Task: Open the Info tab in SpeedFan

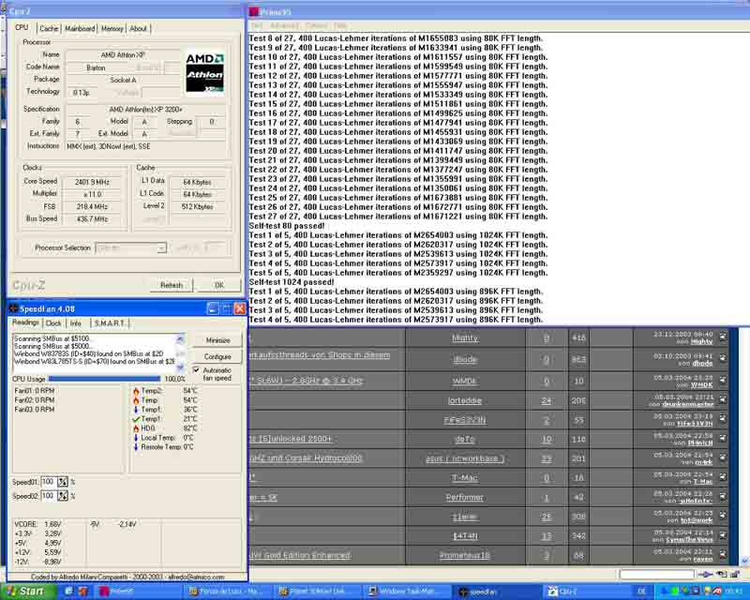Action: pyautogui.click(x=76, y=323)
